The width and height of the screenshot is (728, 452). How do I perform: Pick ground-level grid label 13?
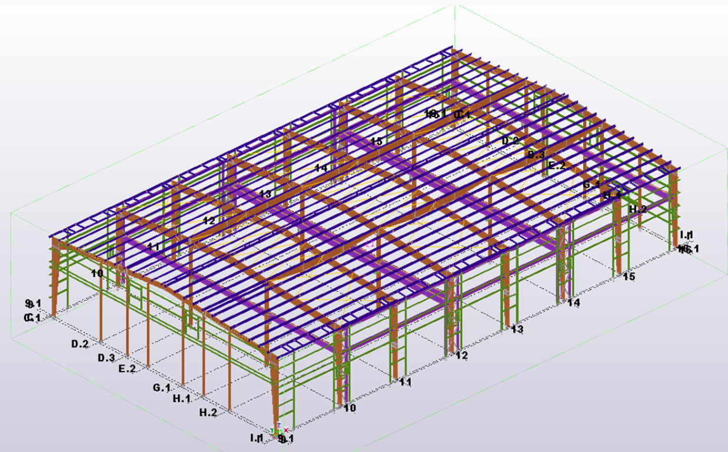click(x=517, y=329)
